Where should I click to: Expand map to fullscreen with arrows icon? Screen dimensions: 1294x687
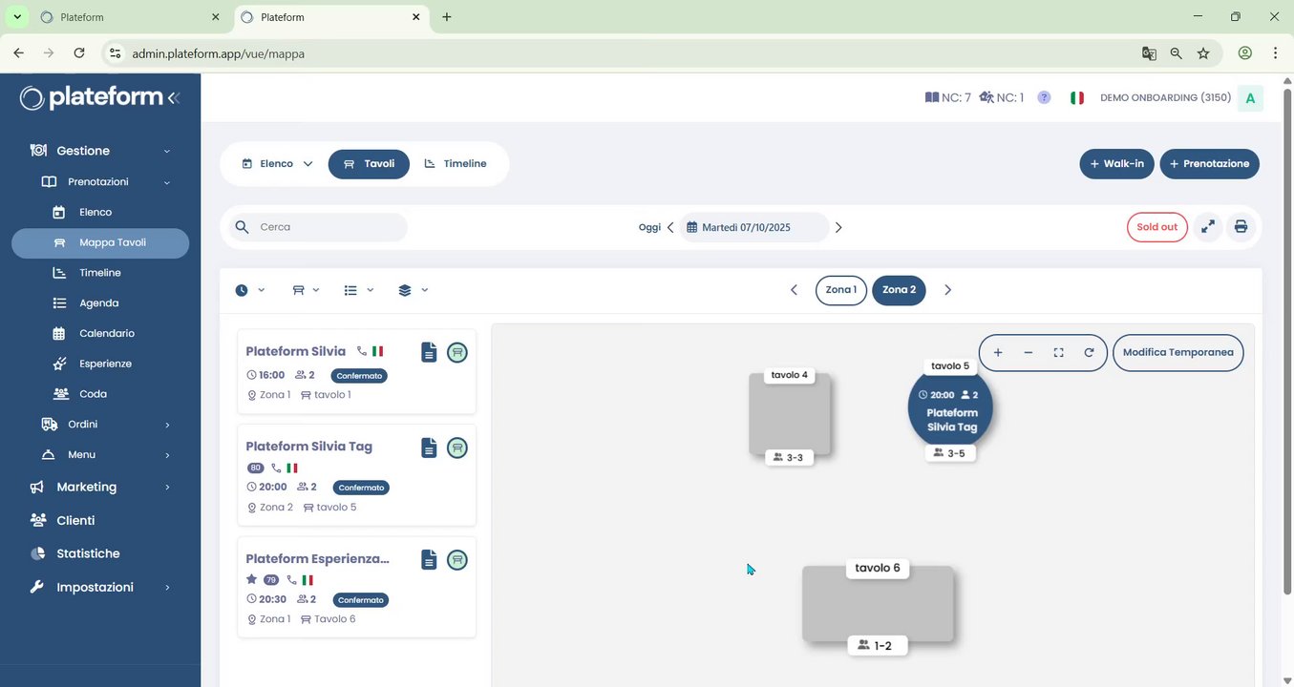[x=1208, y=227]
